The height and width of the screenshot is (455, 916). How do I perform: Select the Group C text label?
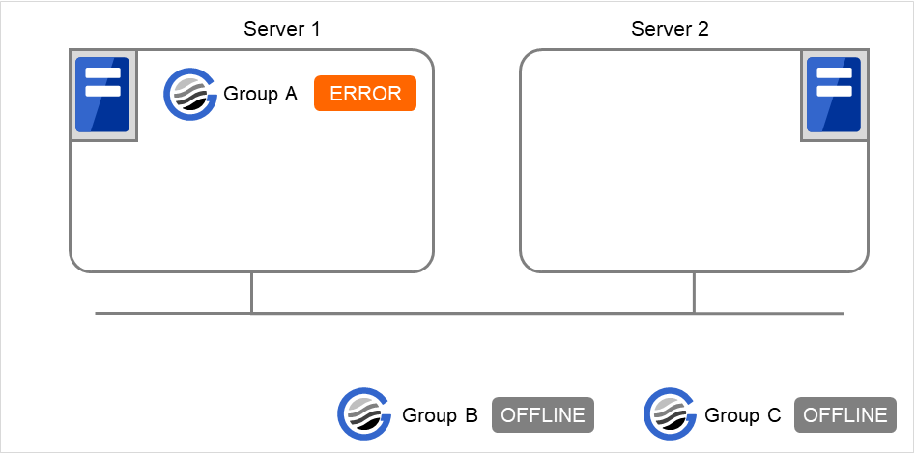[x=742, y=415]
